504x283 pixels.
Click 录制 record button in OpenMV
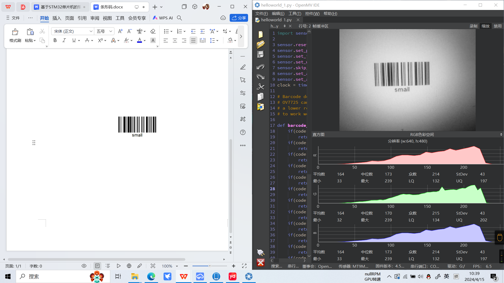473,26
